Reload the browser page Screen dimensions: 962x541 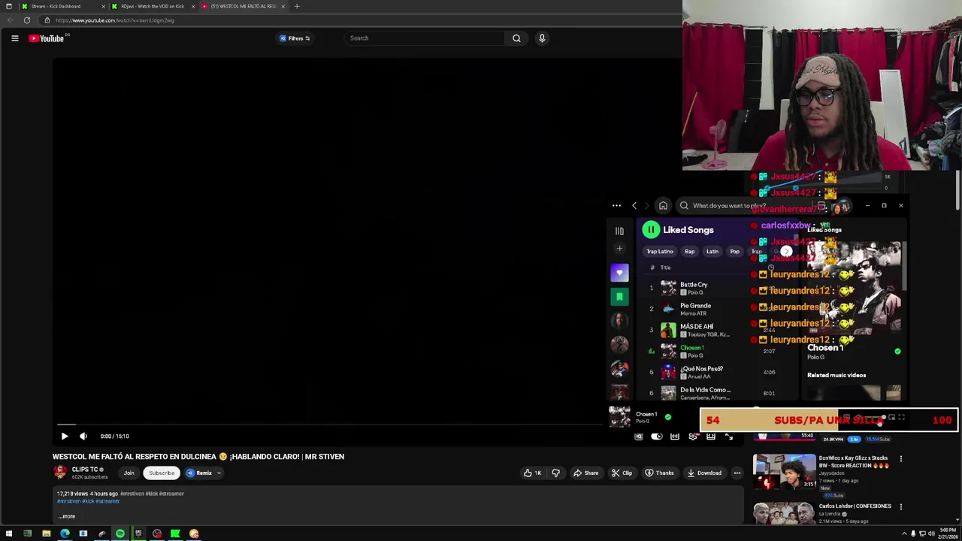pyautogui.click(x=27, y=20)
